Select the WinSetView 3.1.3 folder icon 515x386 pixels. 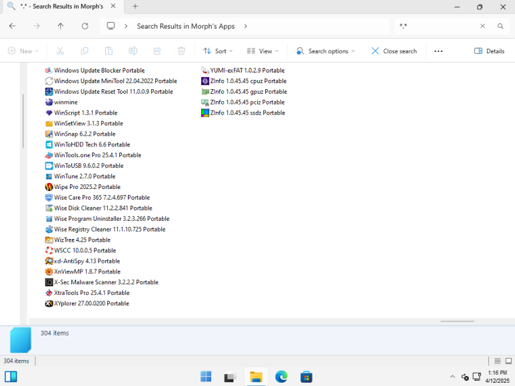(49, 124)
